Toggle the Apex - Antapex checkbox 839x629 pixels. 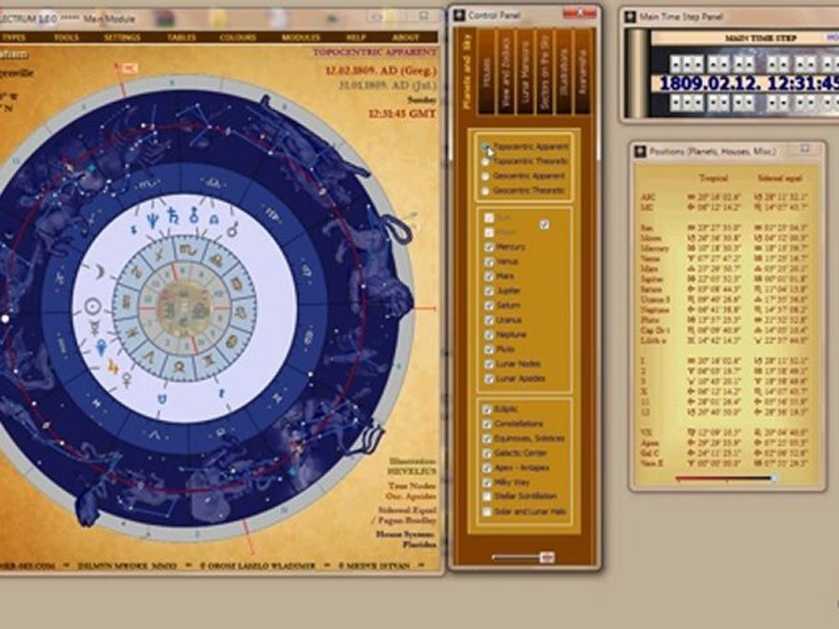click(487, 468)
